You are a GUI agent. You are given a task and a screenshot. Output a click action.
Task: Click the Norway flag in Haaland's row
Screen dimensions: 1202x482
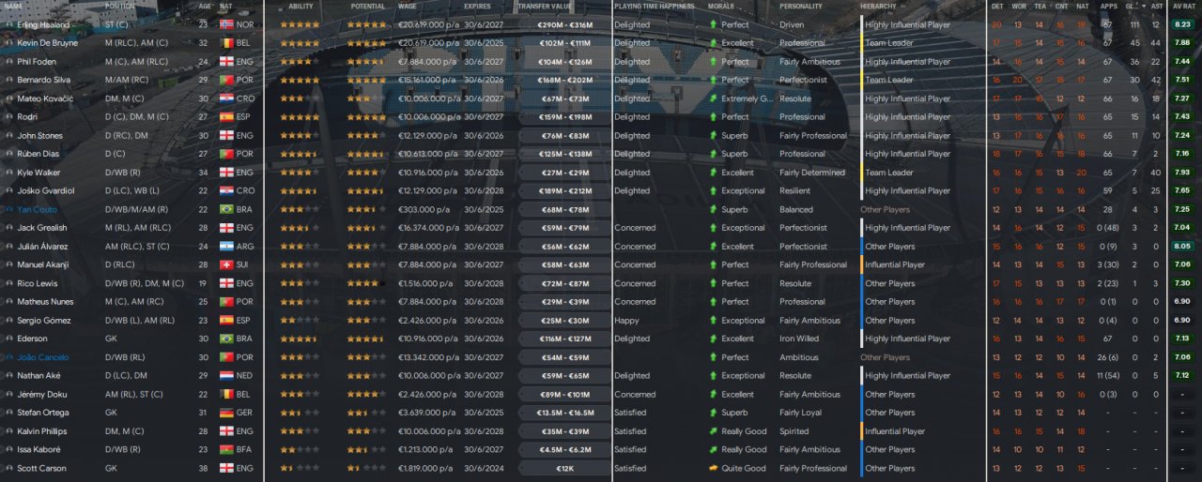pyautogui.click(x=226, y=24)
